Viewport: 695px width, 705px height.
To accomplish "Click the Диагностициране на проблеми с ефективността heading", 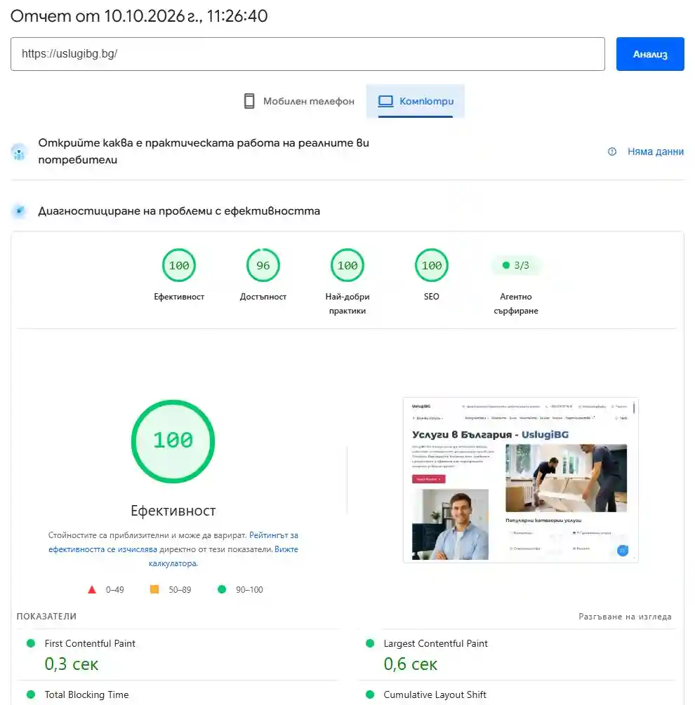I will click(x=179, y=211).
